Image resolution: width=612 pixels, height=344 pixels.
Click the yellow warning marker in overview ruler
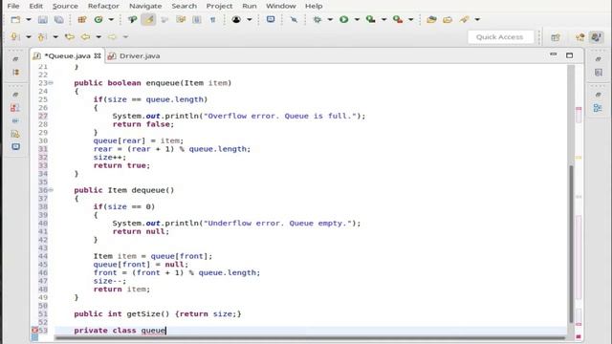(579, 158)
